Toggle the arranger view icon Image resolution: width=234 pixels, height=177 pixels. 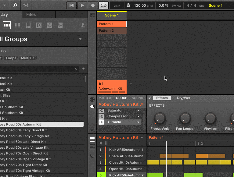(92, 15)
